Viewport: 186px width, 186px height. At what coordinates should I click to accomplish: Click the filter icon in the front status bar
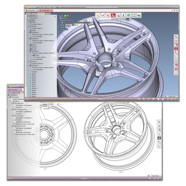pyautogui.click(x=139, y=99)
